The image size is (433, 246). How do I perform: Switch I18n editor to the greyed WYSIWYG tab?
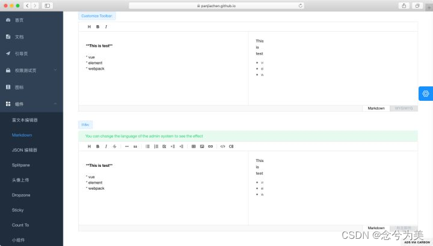404,228
